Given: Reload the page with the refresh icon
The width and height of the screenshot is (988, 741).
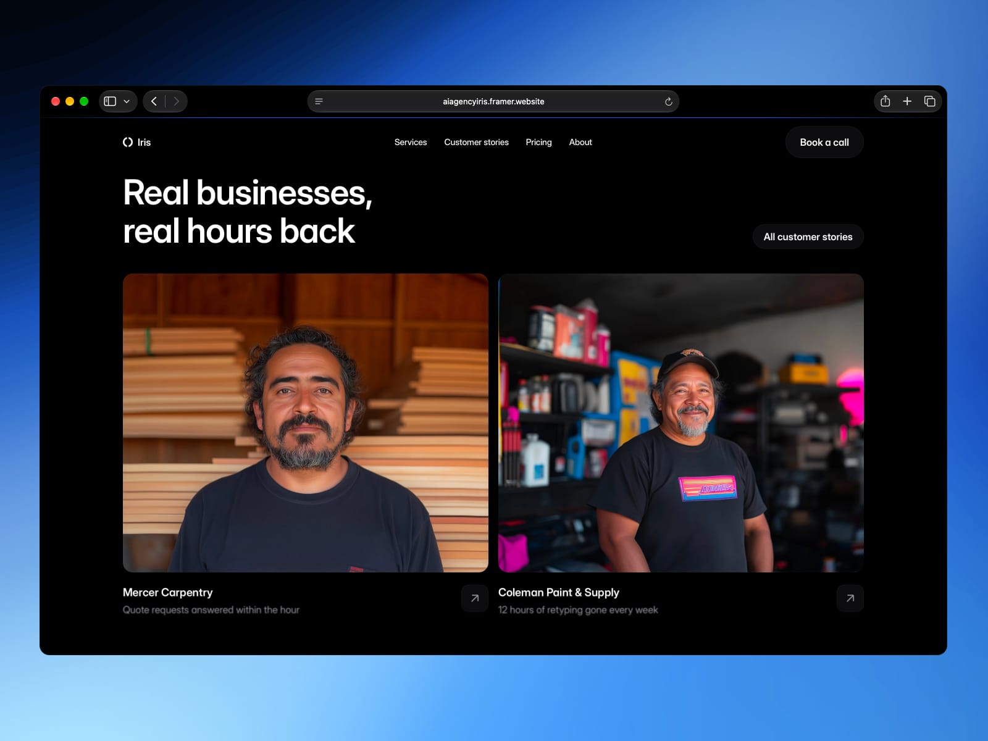Looking at the screenshot, I should (668, 101).
